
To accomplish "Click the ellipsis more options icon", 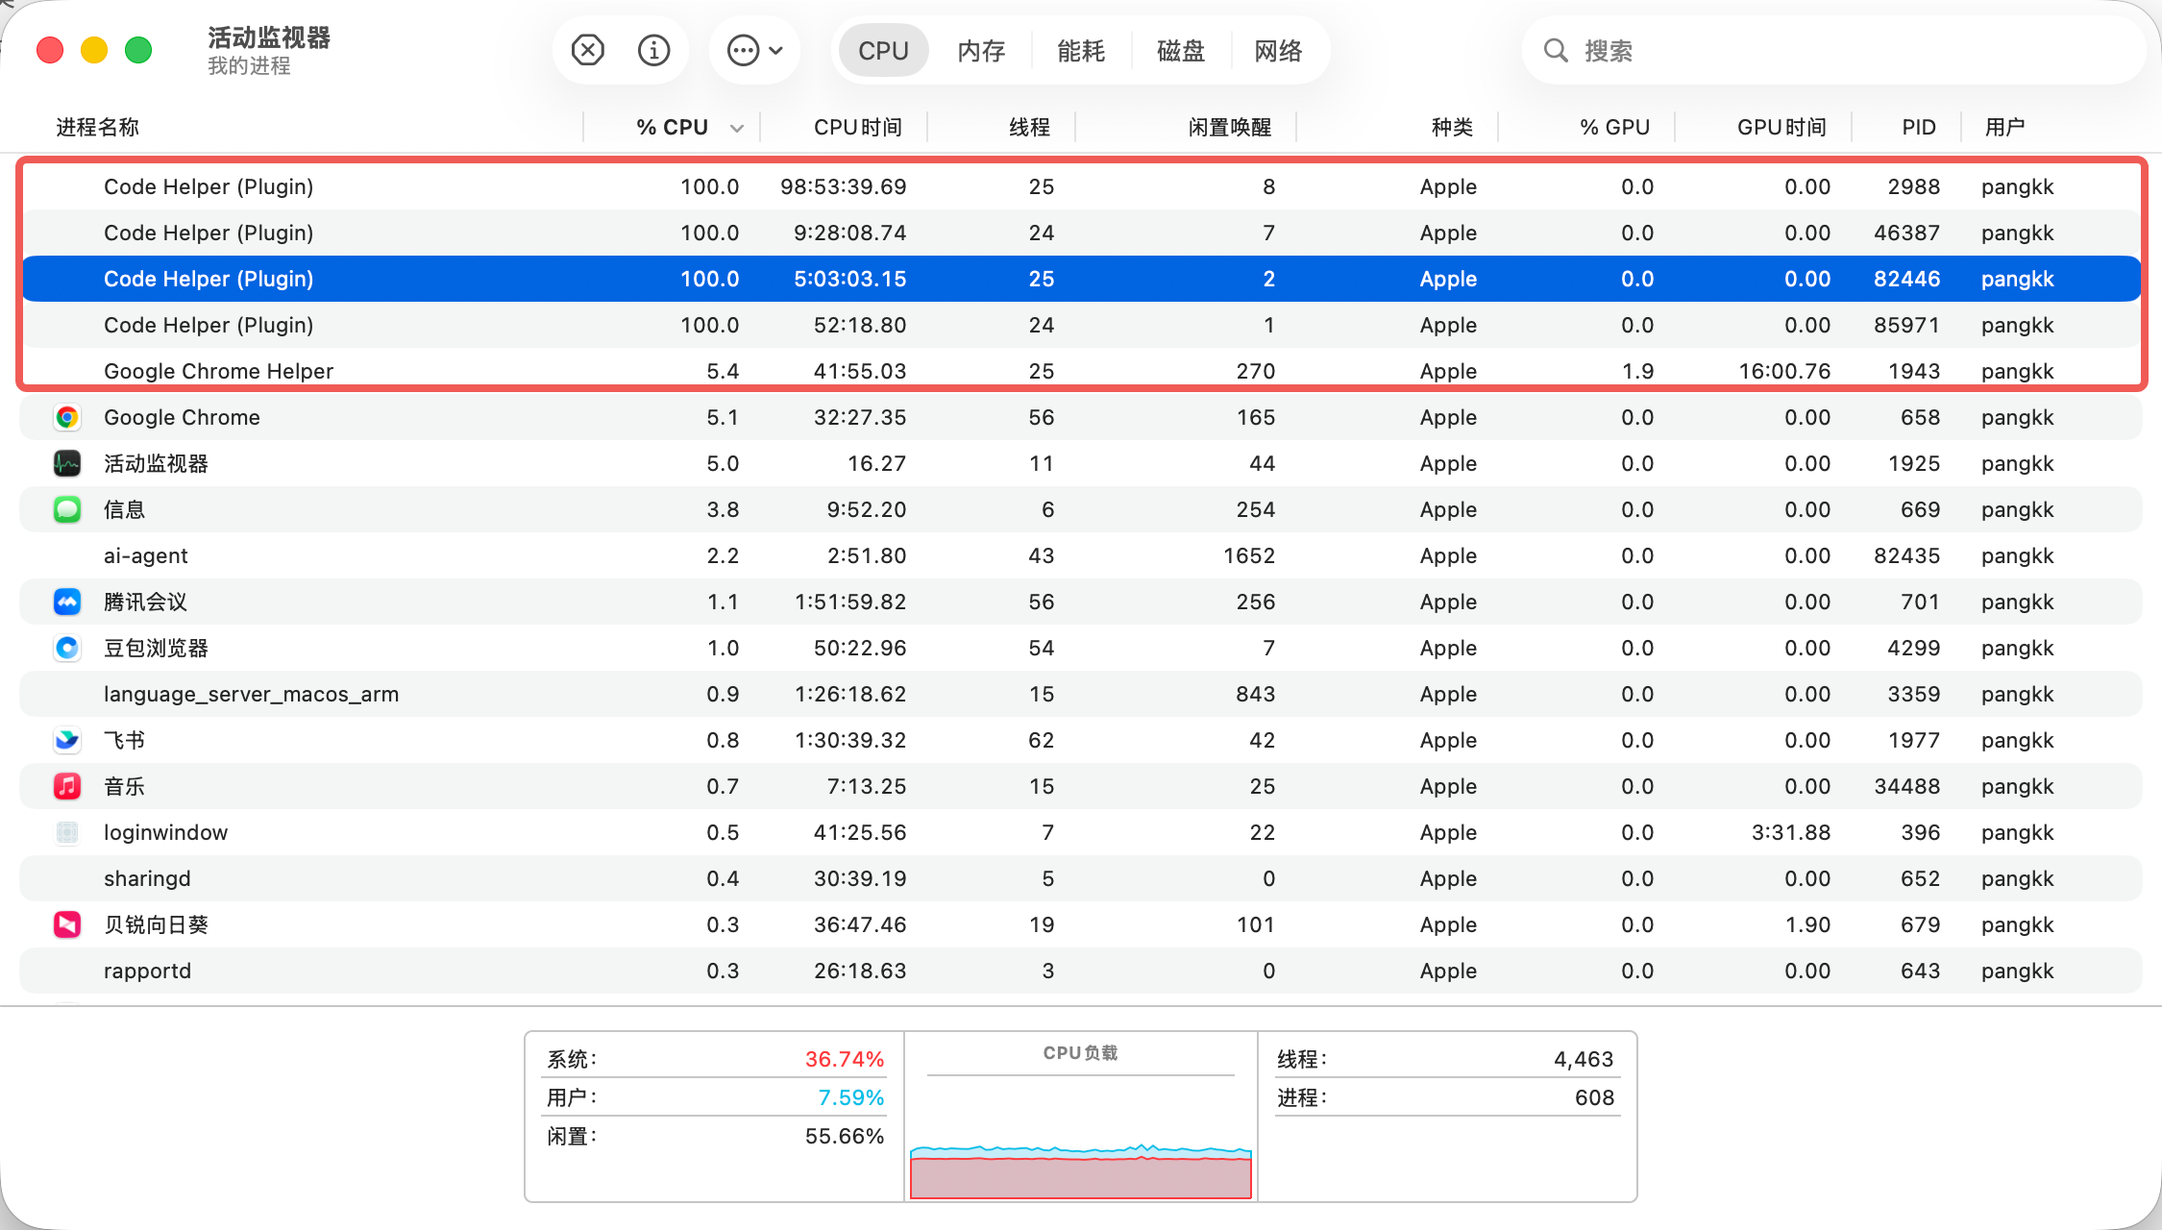I will [743, 50].
